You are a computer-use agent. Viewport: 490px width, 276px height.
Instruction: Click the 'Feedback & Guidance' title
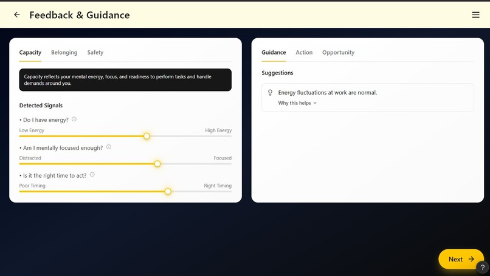pyautogui.click(x=80, y=15)
